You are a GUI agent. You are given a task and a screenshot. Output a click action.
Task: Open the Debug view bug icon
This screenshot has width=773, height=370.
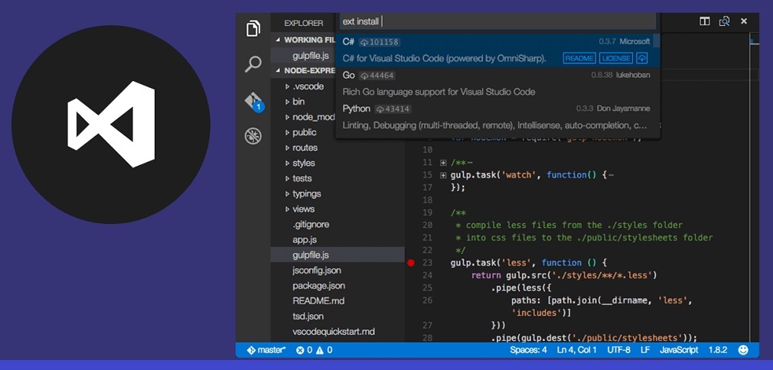253,136
